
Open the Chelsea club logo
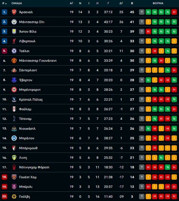tap(14, 51)
